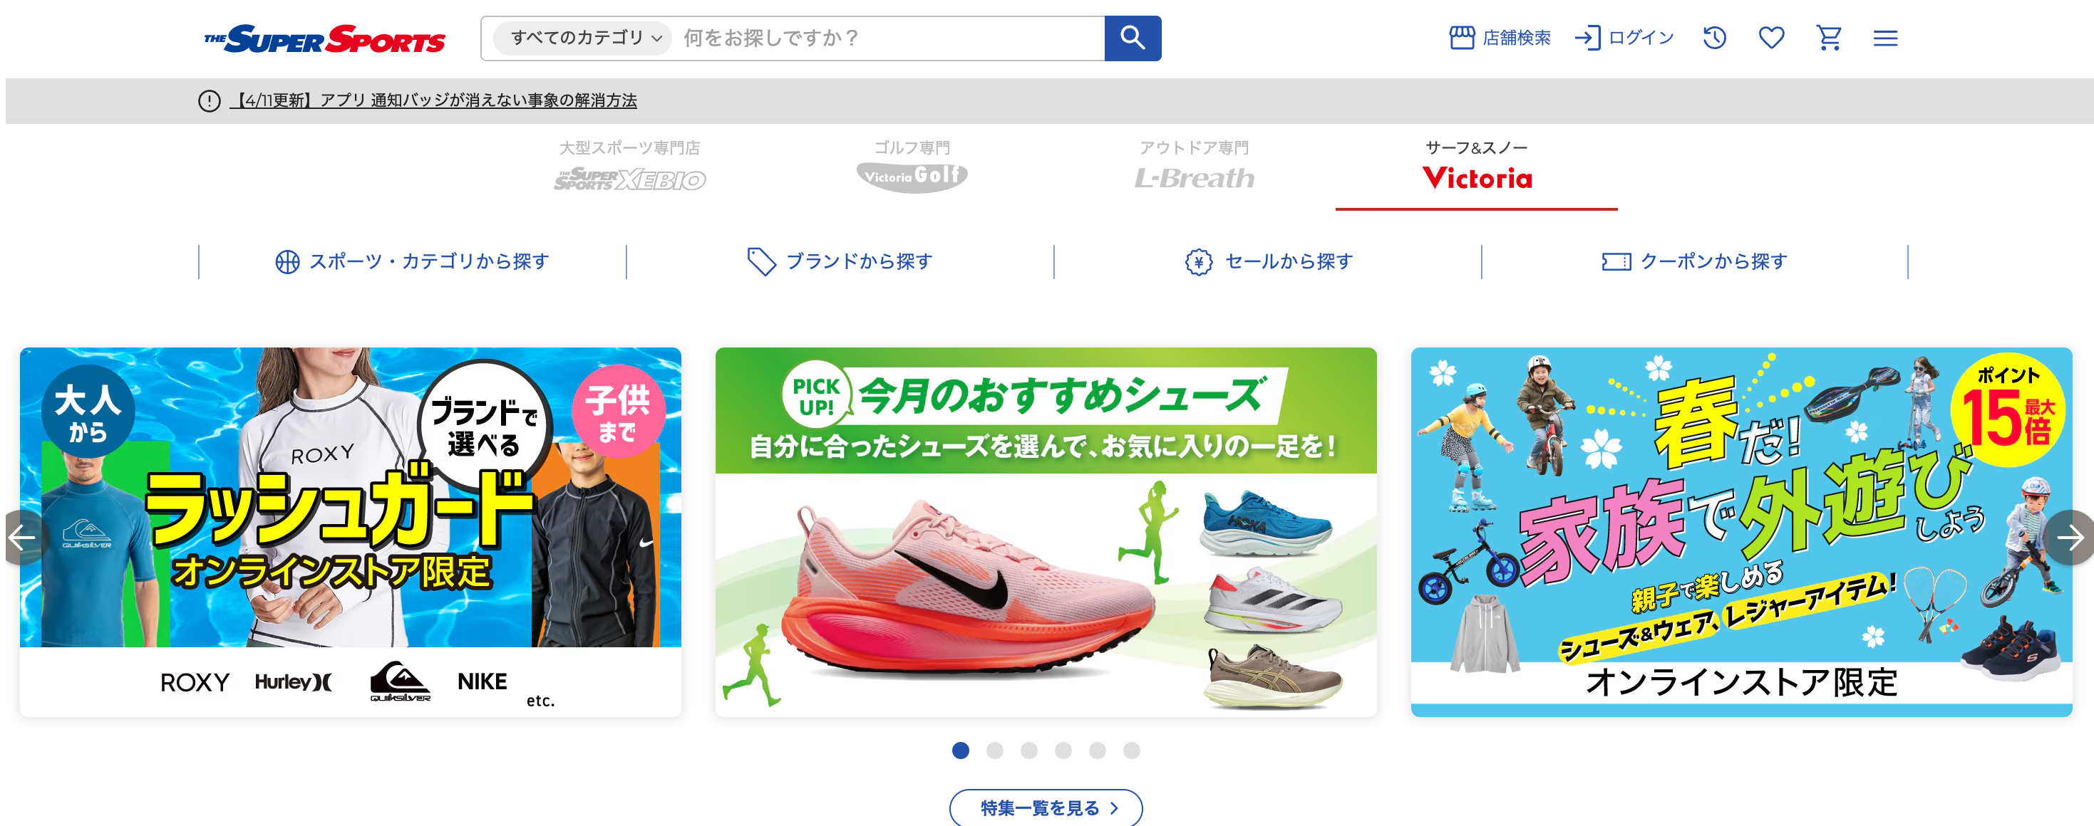Click the blue magnifier search button
2094x826 pixels.
coord(1133,38)
